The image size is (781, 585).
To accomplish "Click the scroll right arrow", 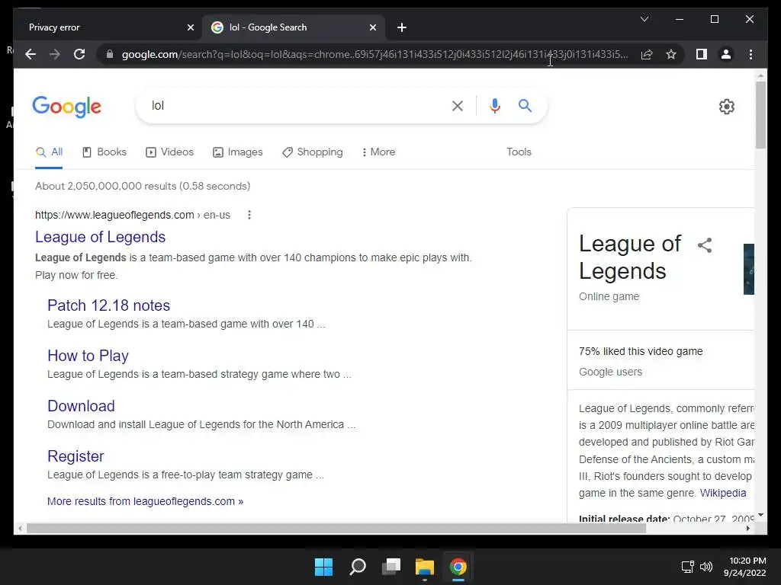I will pos(748,529).
